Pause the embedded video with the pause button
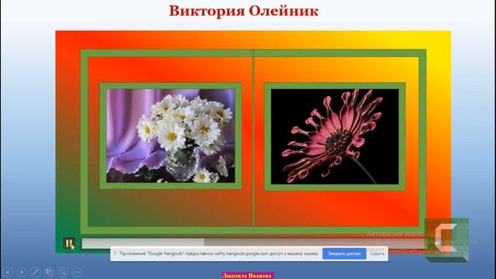This screenshot has width=496, height=279. point(69,243)
